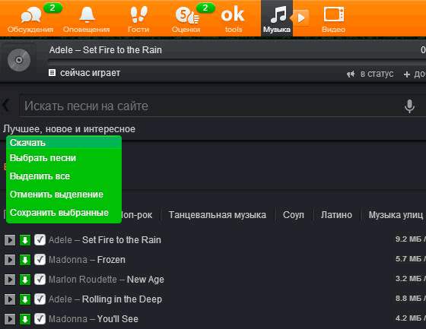The width and height of the screenshot is (426, 329).
Task: Play Adele – Rolling in the Deep
Action: click(x=10, y=299)
